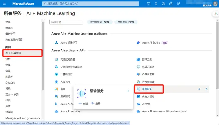
Task: Click the Azure AI Studio icon
Action: click(x=138, y=43)
